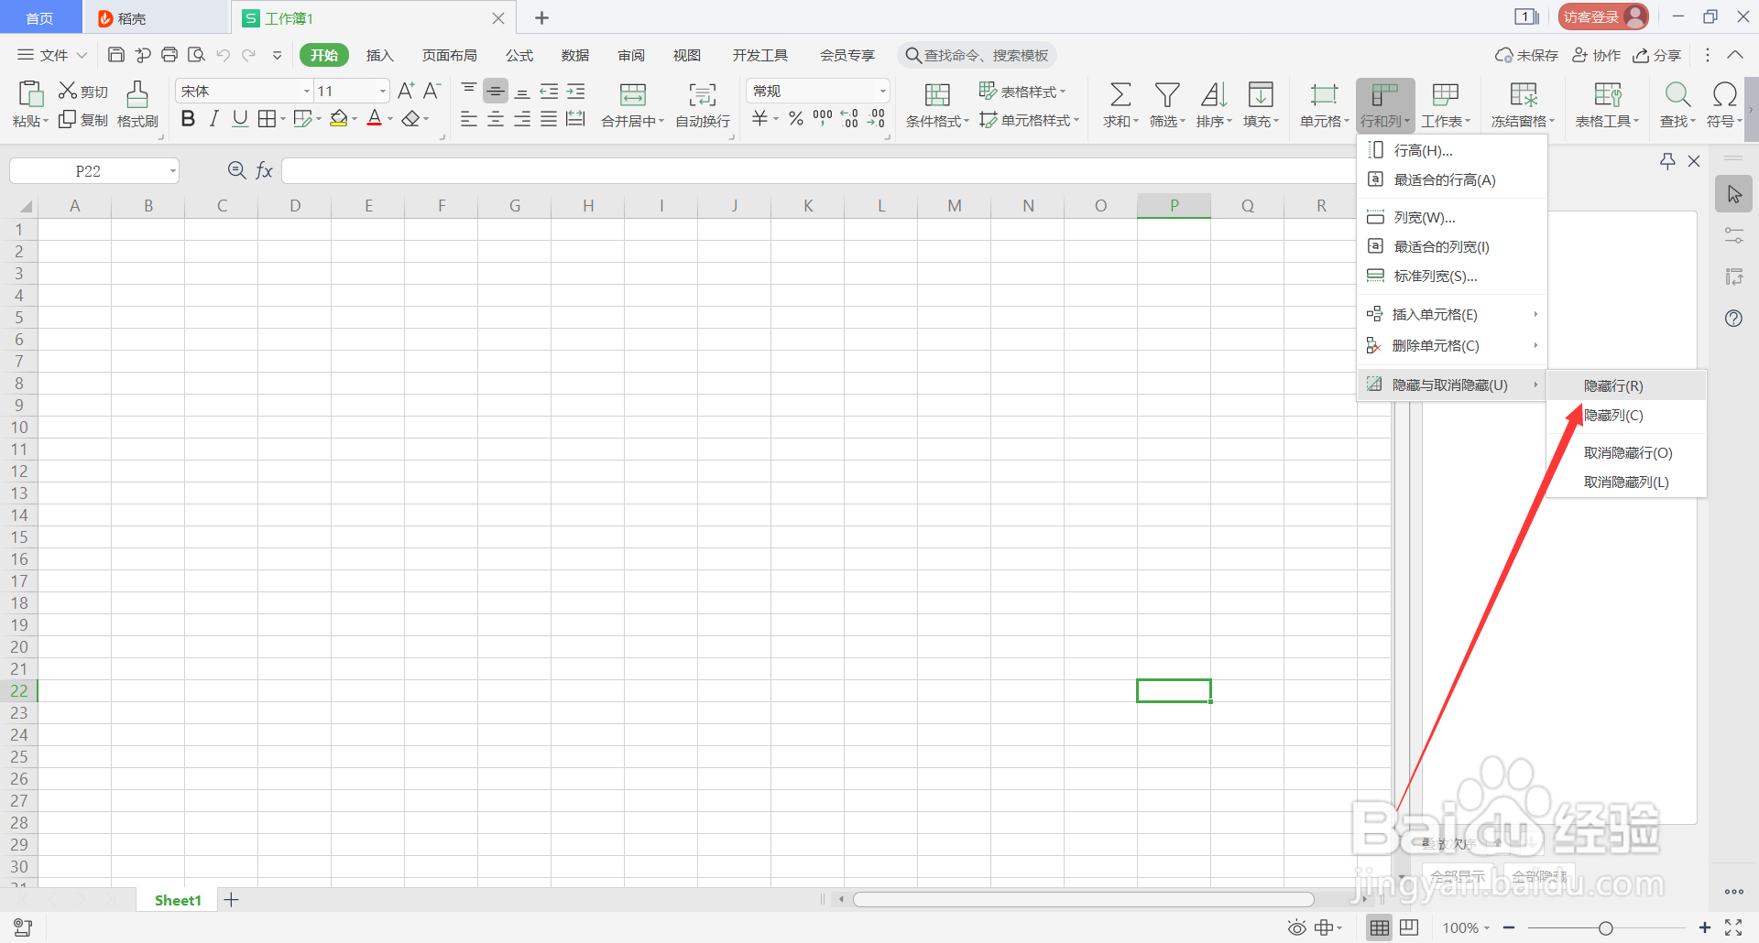1759x943 pixels.
Task: Click the 分享 share button
Action: pos(1656,56)
